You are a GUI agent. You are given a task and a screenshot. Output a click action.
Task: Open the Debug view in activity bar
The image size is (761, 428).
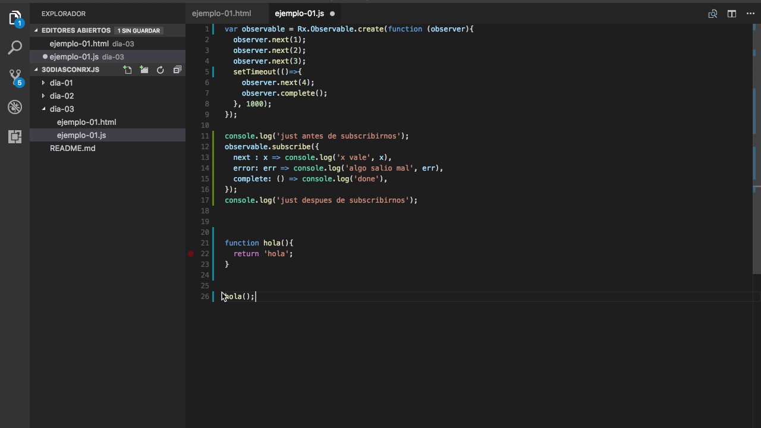pyautogui.click(x=15, y=107)
